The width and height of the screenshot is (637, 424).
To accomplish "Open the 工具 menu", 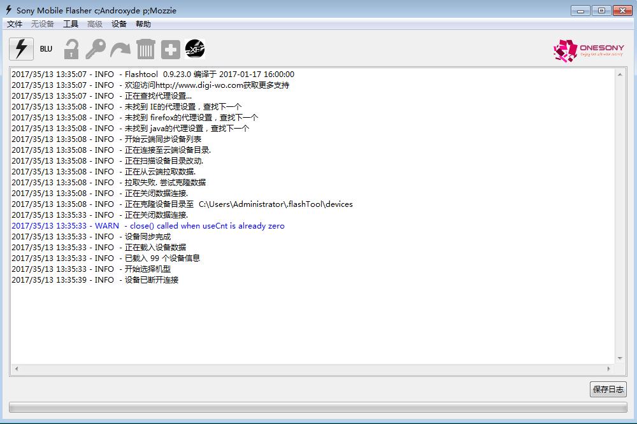I will (71, 24).
